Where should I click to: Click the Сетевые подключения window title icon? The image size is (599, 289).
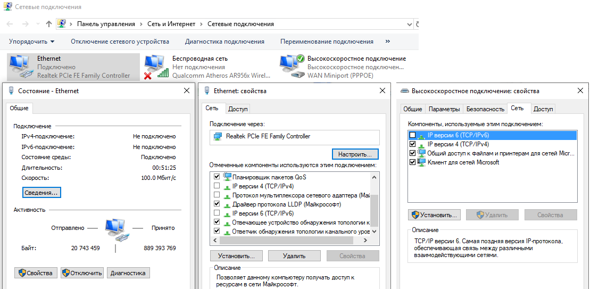[x=7, y=6]
